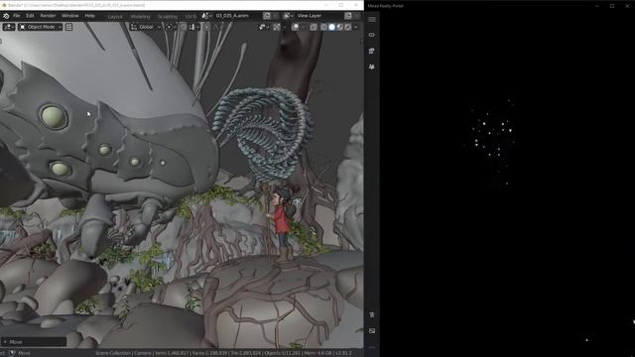Open the Edit menu
Viewport: 635px width, 357px height.
pyautogui.click(x=30, y=16)
